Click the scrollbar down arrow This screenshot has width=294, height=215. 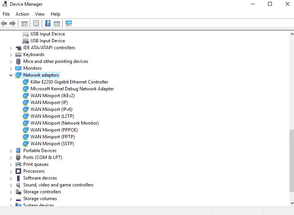292,203
